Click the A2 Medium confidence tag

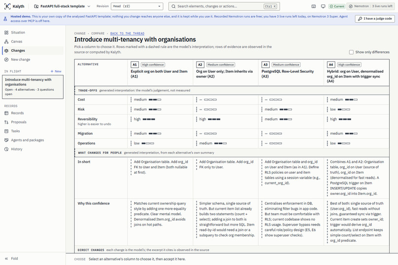[221, 65]
